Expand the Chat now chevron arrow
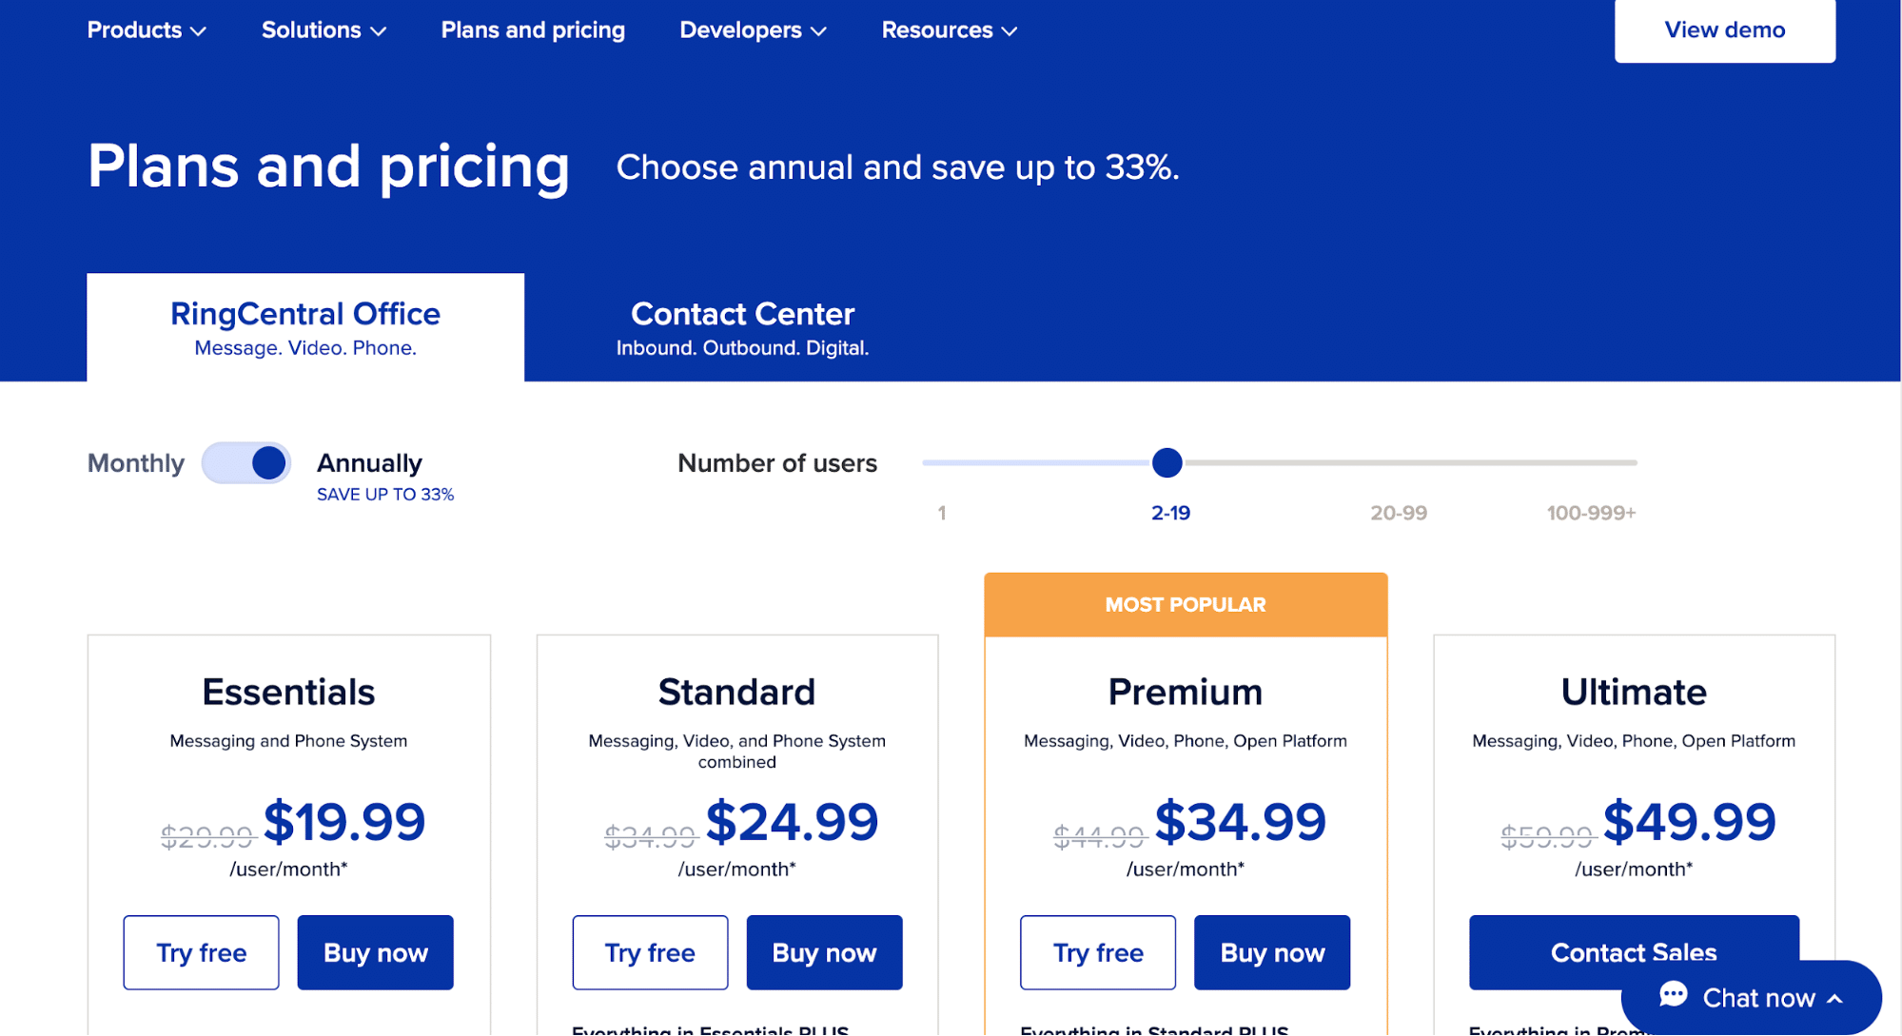The image size is (1902, 1036). coord(1835,999)
